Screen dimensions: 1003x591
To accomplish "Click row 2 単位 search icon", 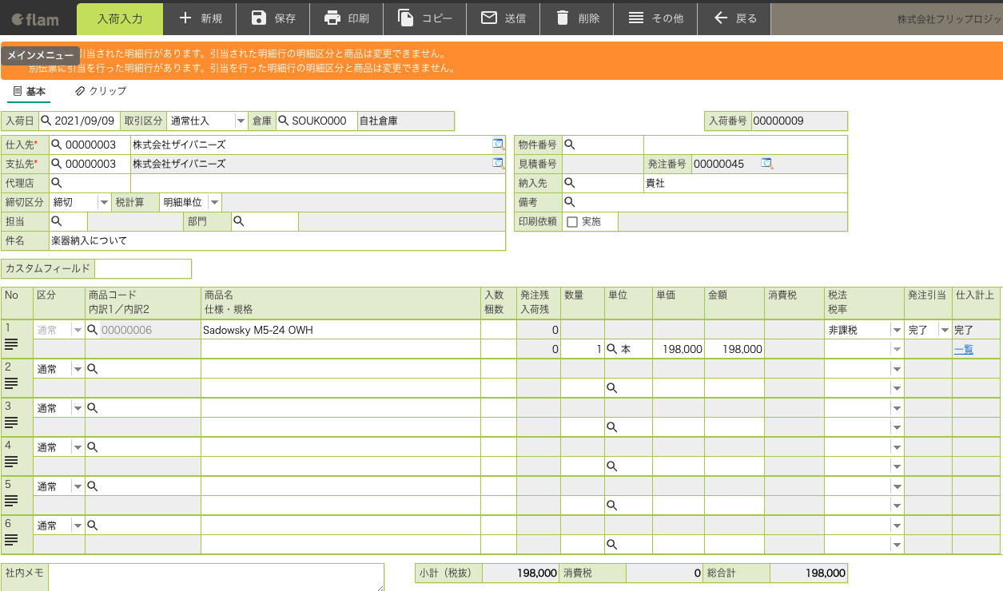I will [612, 388].
